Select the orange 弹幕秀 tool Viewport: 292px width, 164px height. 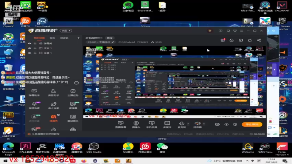tap(53, 118)
